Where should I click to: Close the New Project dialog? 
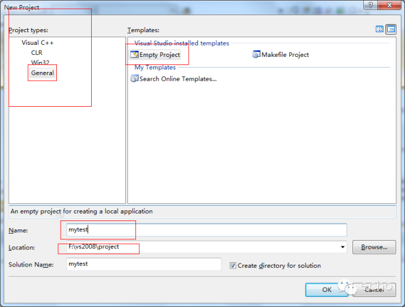click(390, 5)
